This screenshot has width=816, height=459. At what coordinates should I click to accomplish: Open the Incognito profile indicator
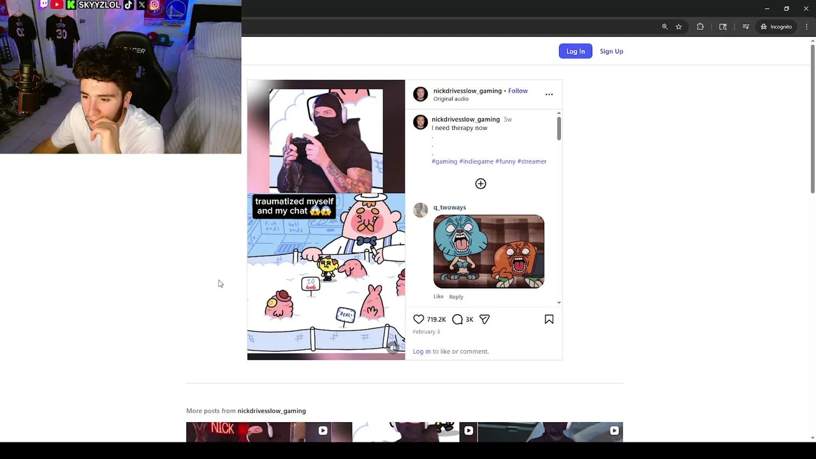click(776, 27)
